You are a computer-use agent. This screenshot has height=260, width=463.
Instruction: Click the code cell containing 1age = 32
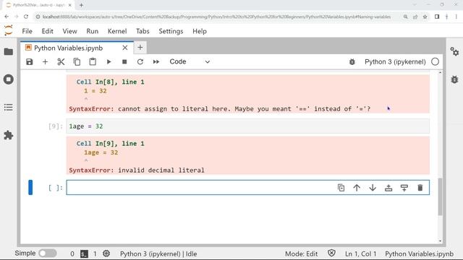247,126
